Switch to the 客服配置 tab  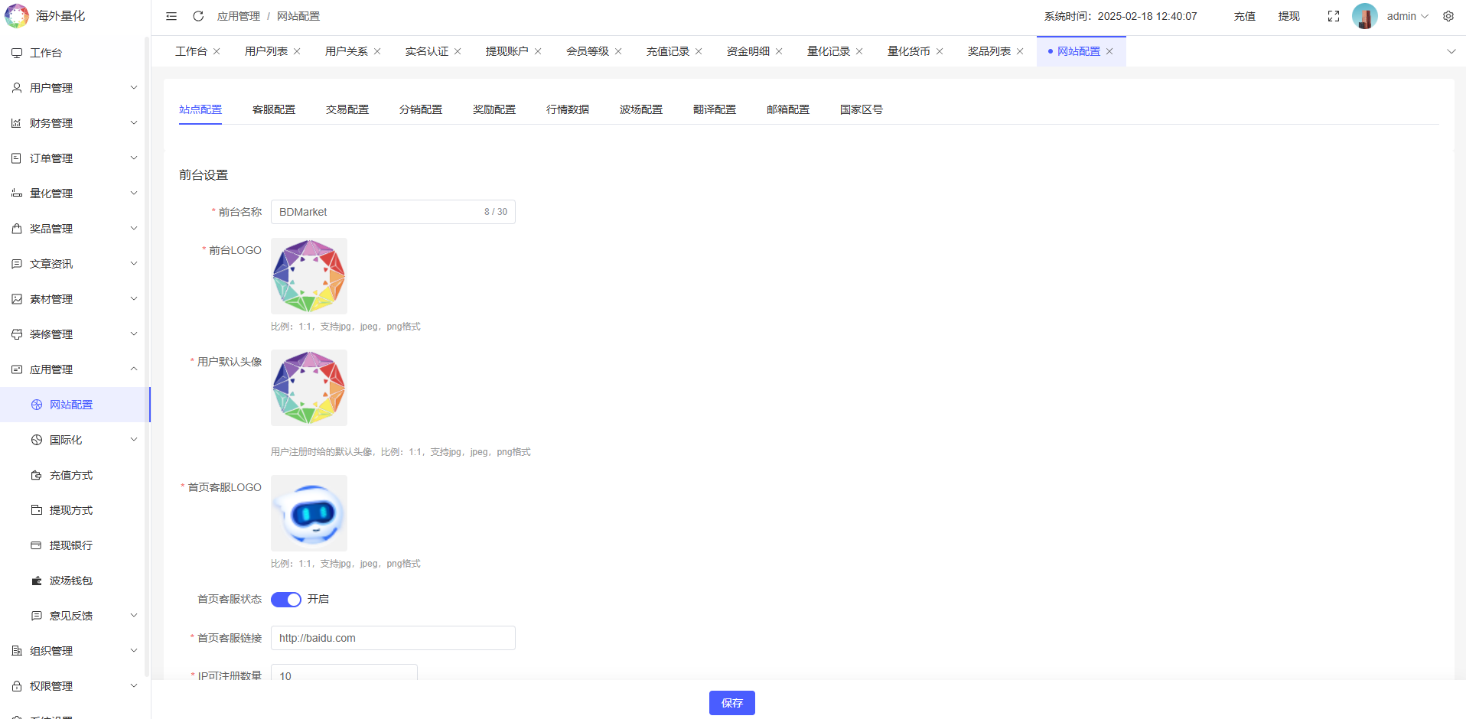pyautogui.click(x=274, y=109)
